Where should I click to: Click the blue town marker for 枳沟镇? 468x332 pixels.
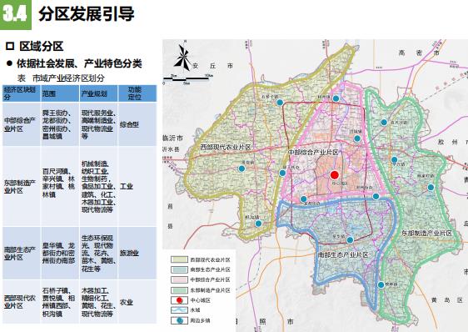(x=258, y=223)
